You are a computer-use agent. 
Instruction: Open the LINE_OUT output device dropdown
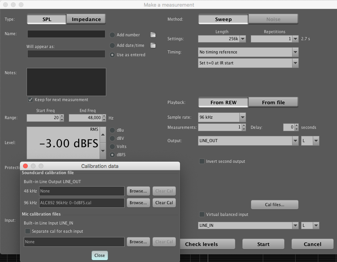(295, 141)
